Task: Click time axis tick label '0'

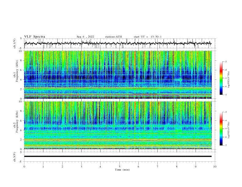Action: click(x=24, y=167)
